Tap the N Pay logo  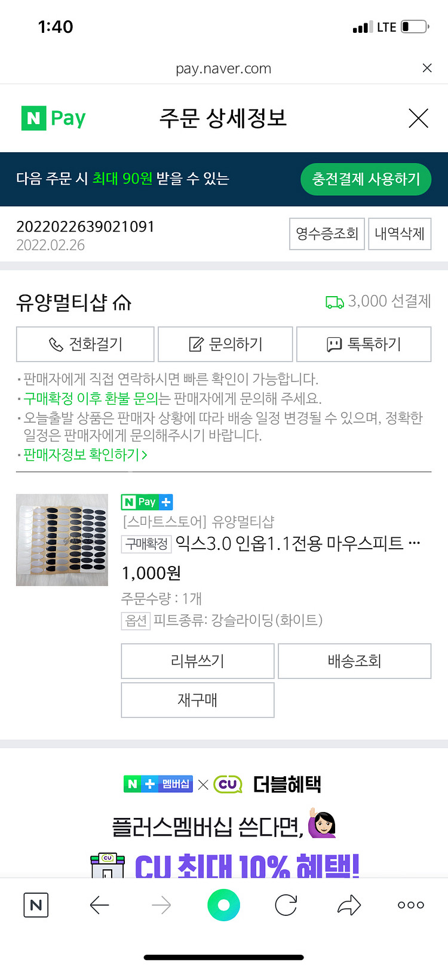tap(54, 118)
